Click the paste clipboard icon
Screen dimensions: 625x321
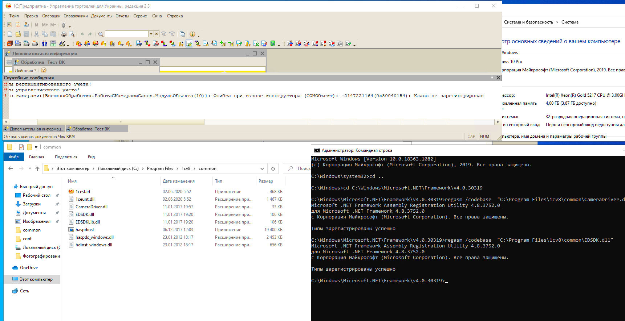point(53,34)
